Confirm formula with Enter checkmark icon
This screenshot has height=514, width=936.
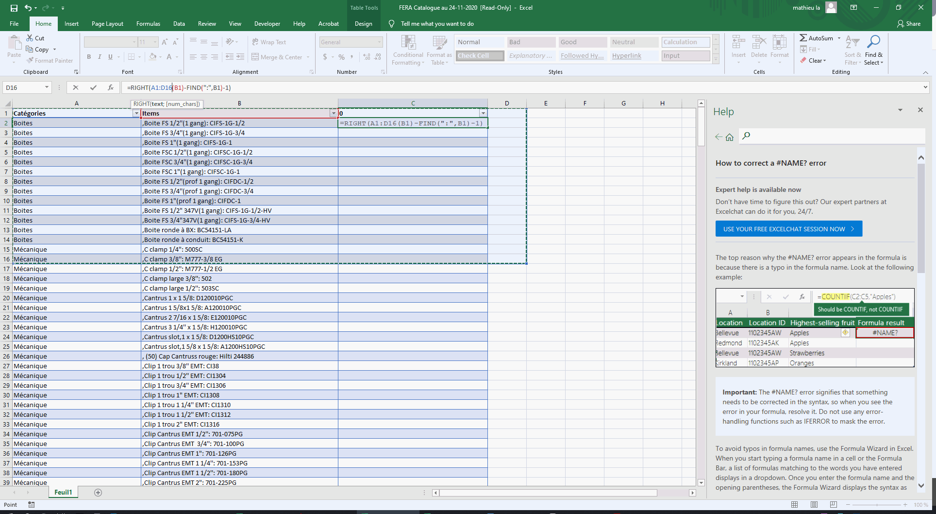point(93,87)
